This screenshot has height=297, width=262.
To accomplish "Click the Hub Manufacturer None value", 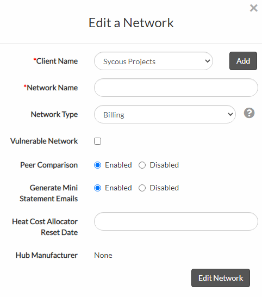I will point(103,255).
